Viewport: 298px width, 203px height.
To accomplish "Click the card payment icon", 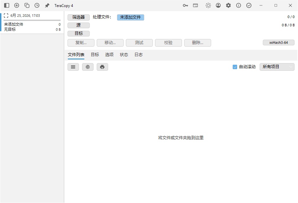I will [x=195, y=5].
